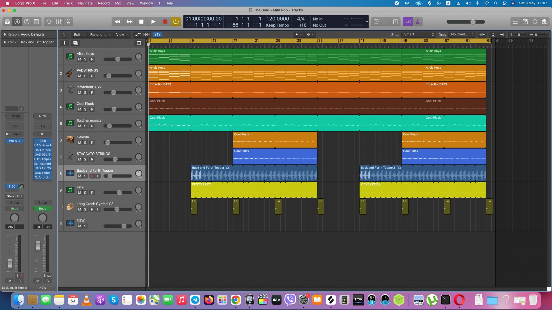Toggle the metronome click button

(x=418, y=22)
